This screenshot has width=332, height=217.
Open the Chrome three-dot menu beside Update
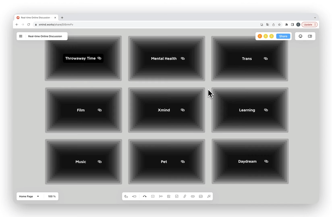pos(315,24)
